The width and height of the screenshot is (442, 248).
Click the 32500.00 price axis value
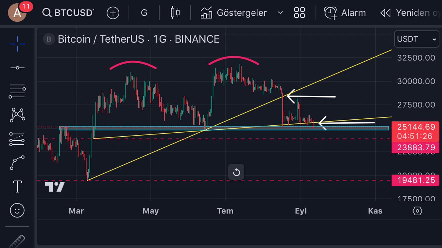(416, 58)
